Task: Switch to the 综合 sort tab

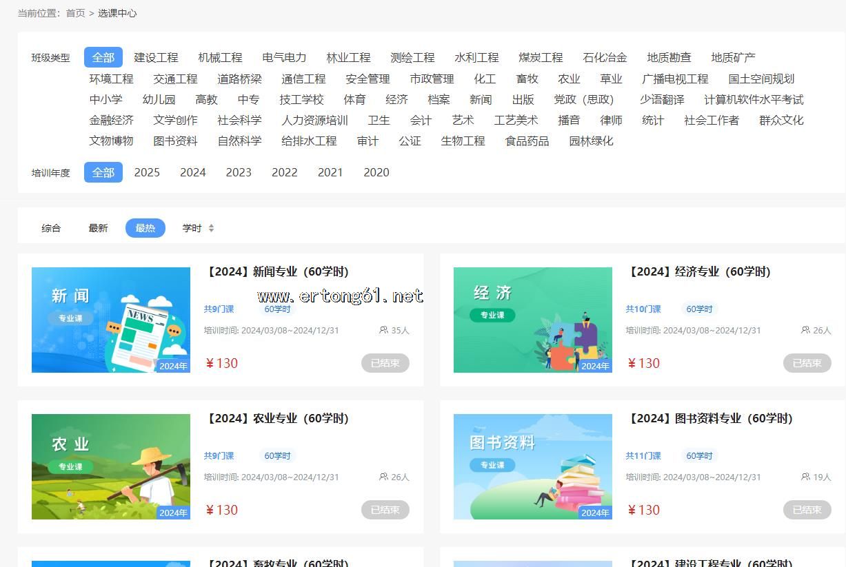Action: click(51, 228)
